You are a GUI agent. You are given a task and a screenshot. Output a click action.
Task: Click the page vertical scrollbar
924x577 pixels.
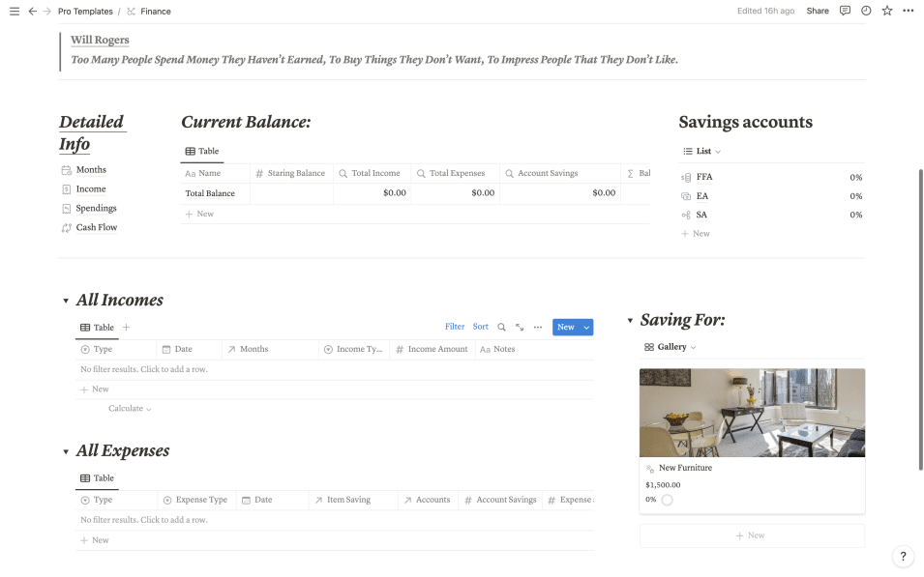(x=920, y=320)
